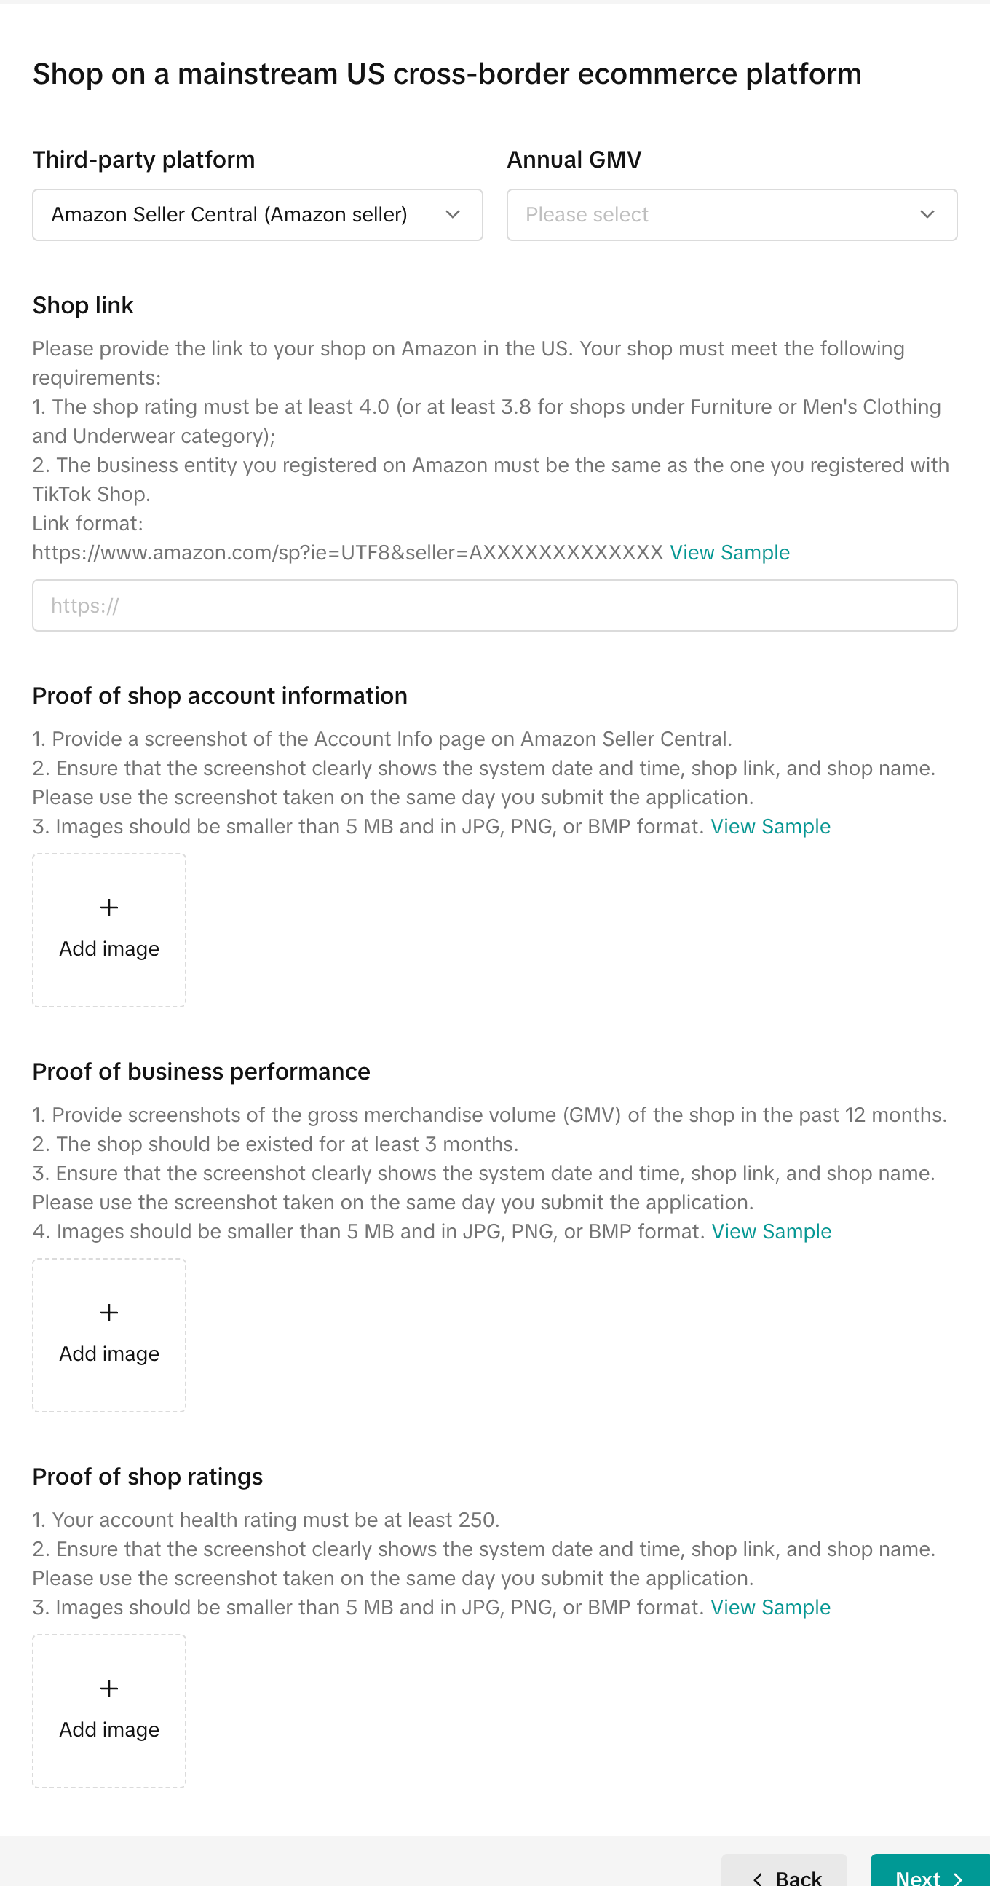The image size is (990, 1886).
Task: Click plus icon under business performance proof
Action: coord(109,1313)
